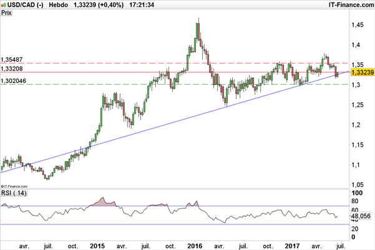The image size is (375, 250).
Task: Click the Prix panel label
Action: click(x=6, y=12)
